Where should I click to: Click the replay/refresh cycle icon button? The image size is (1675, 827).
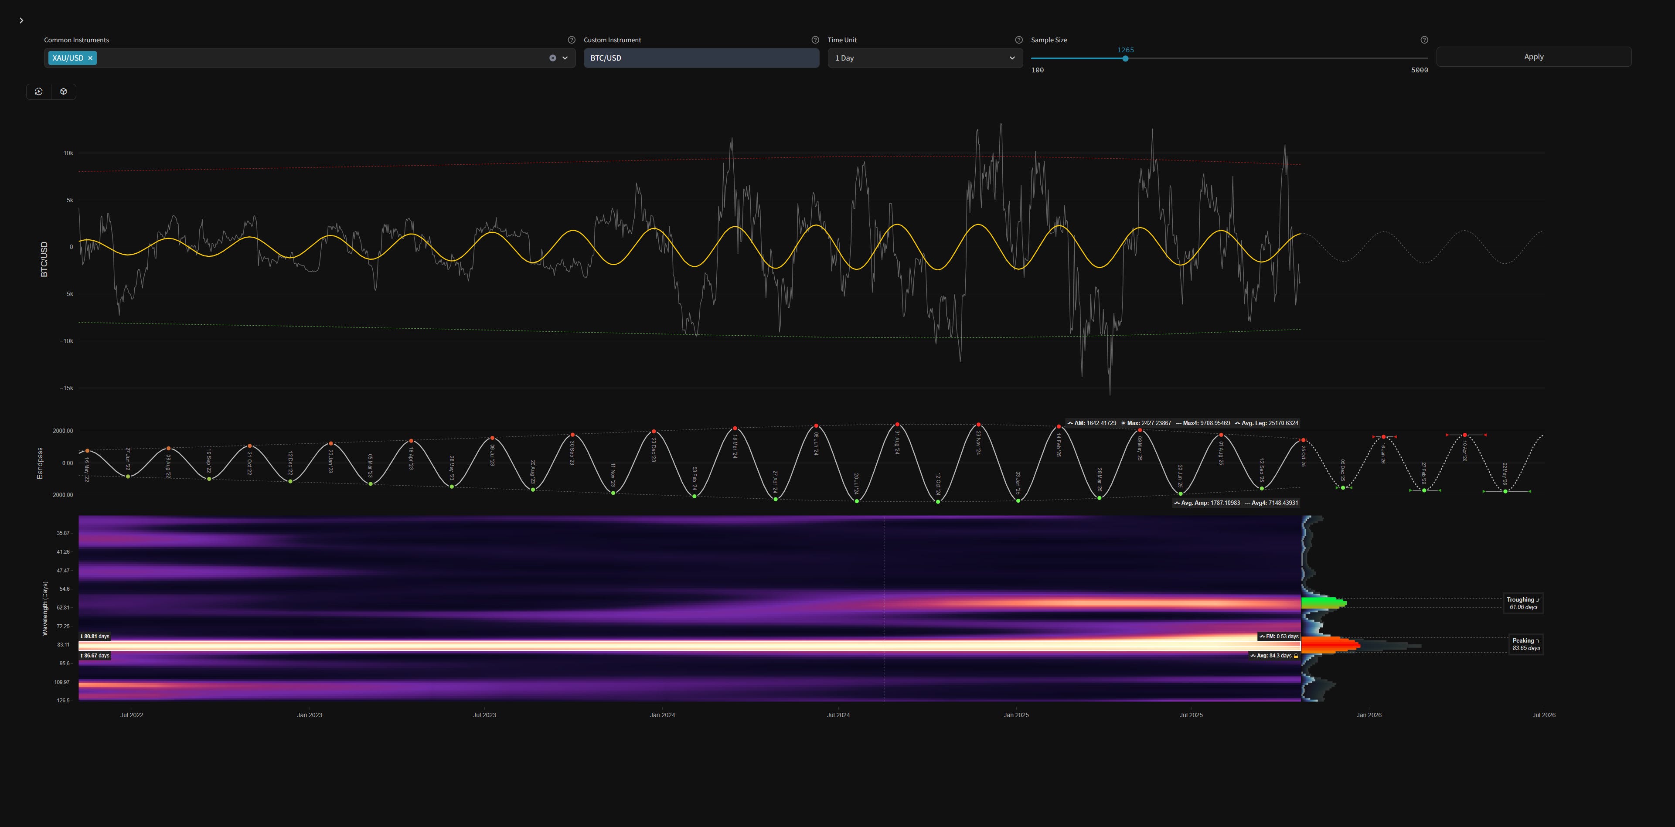pos(39,92)
